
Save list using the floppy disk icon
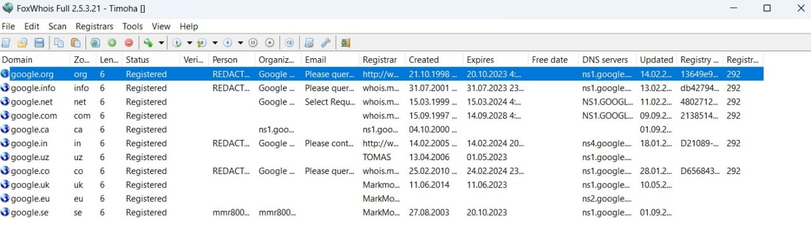(39, 43)
